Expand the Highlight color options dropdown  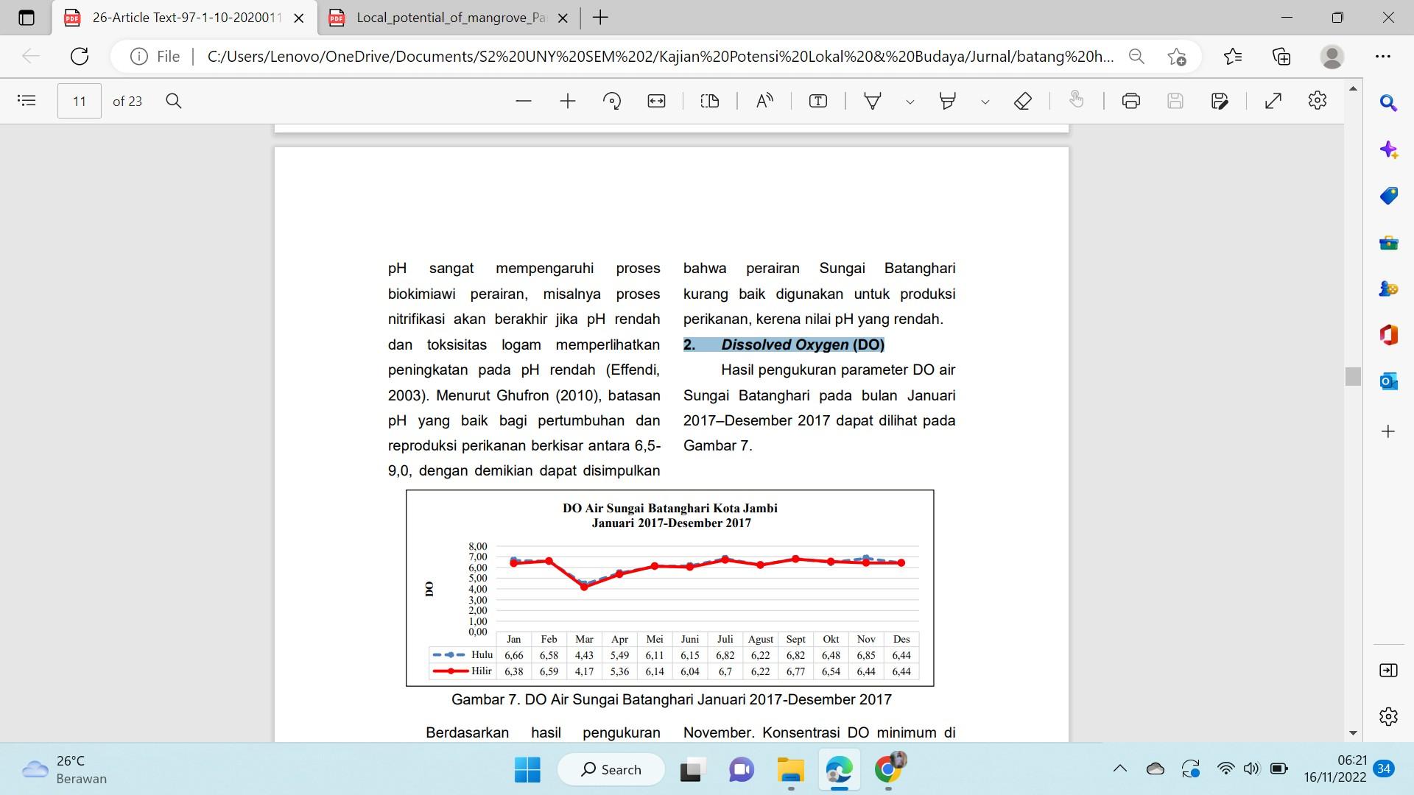[x=985, y=102]
